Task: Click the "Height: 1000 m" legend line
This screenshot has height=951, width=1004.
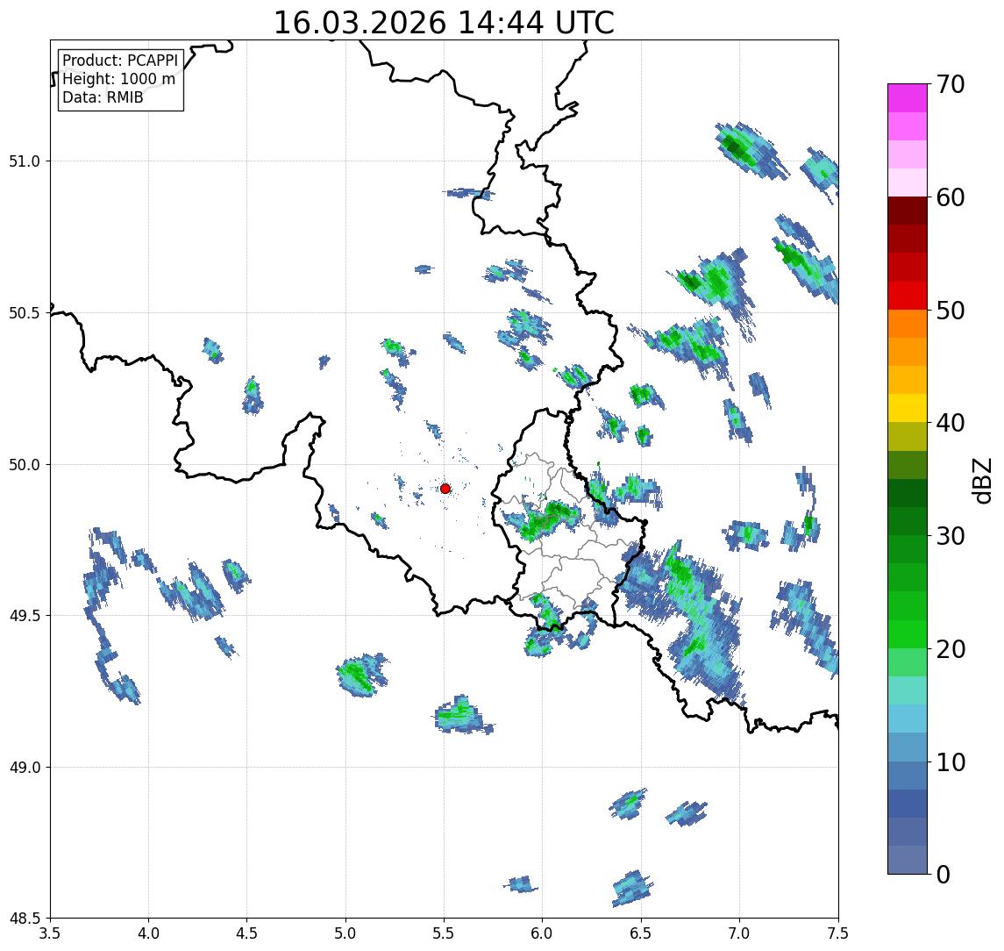Action: 118,79
